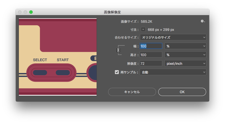Click the 画像サイズ value 585.2K
Screen dimensions: 225x124
click(146, 21)
